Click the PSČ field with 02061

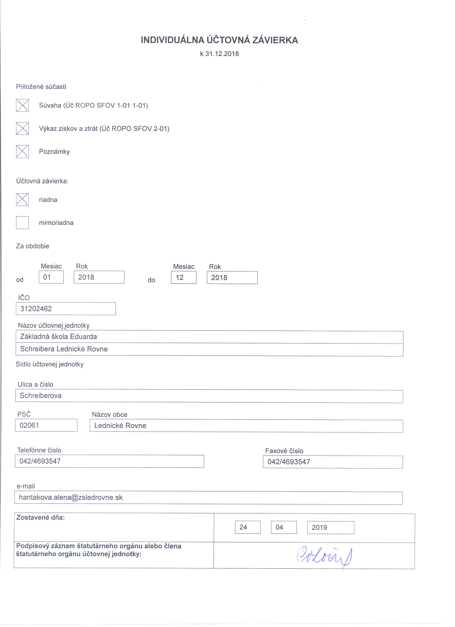(46, 425)
